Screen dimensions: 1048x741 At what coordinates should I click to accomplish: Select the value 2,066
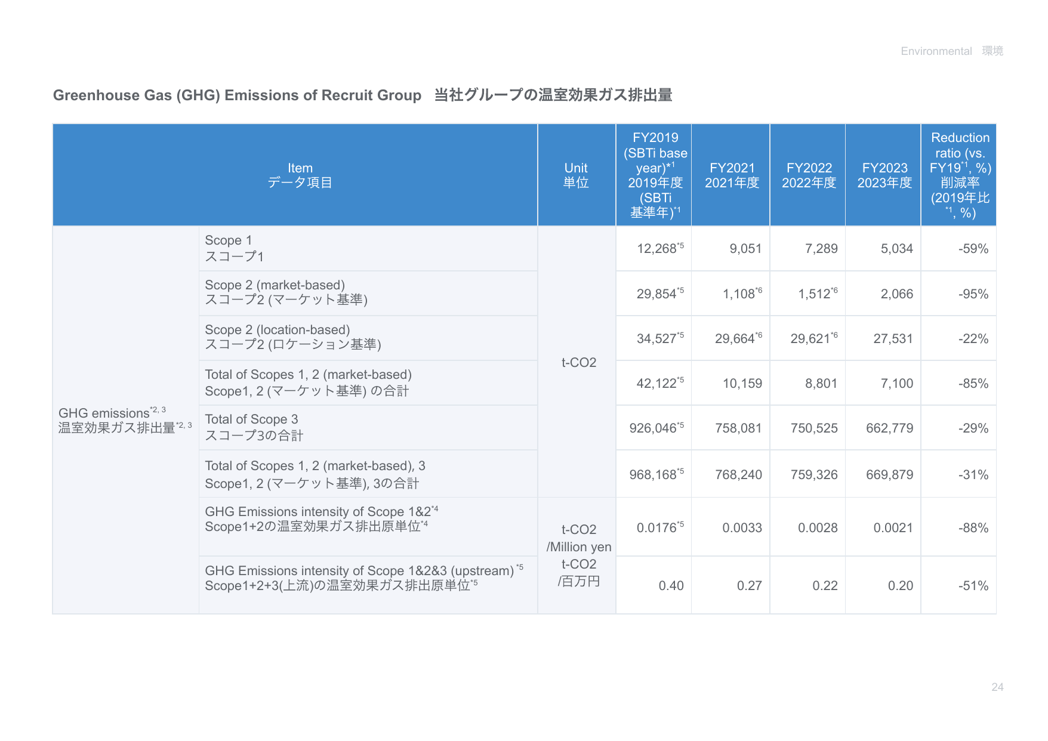tap(897, 294)
